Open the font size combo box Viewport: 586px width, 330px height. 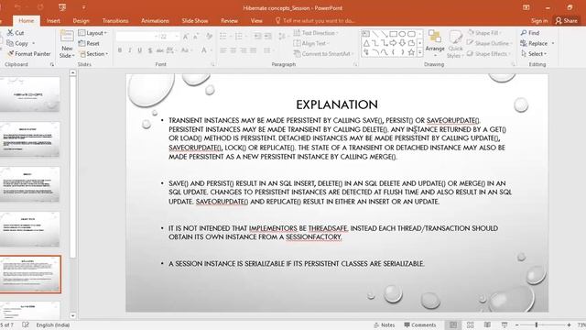point(169,37)
